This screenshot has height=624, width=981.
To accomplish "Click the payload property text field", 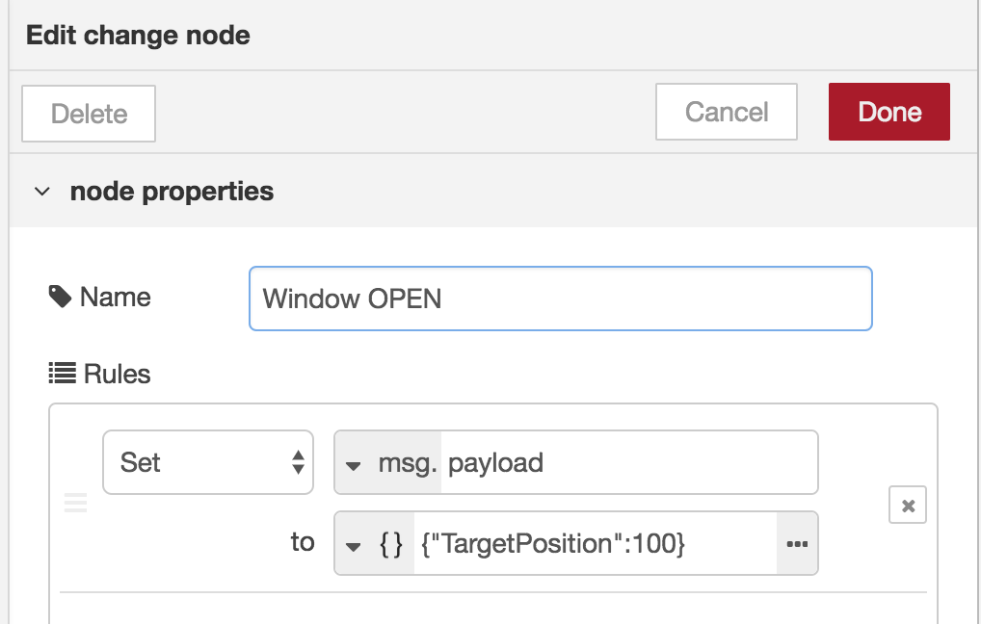I will [626, 463].
